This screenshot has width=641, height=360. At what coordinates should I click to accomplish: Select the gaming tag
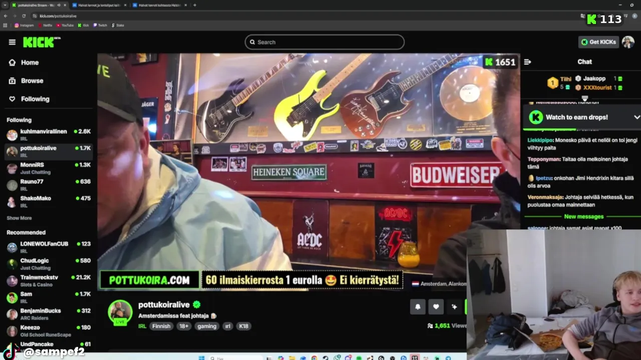click(x=206, y=326)
